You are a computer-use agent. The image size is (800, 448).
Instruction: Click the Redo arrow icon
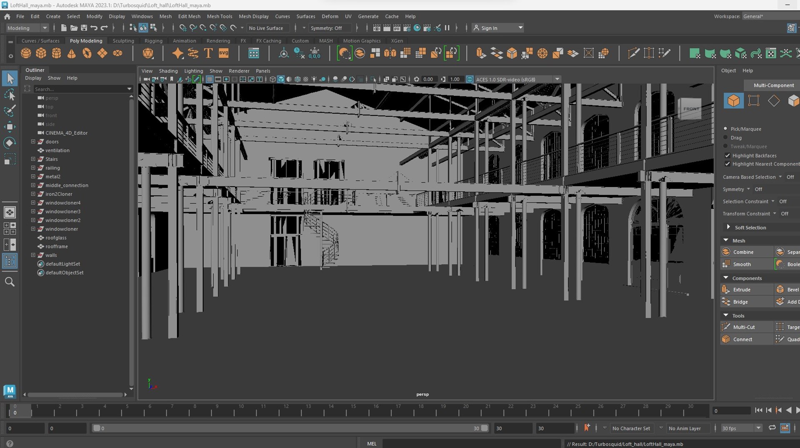coord(104,28)
